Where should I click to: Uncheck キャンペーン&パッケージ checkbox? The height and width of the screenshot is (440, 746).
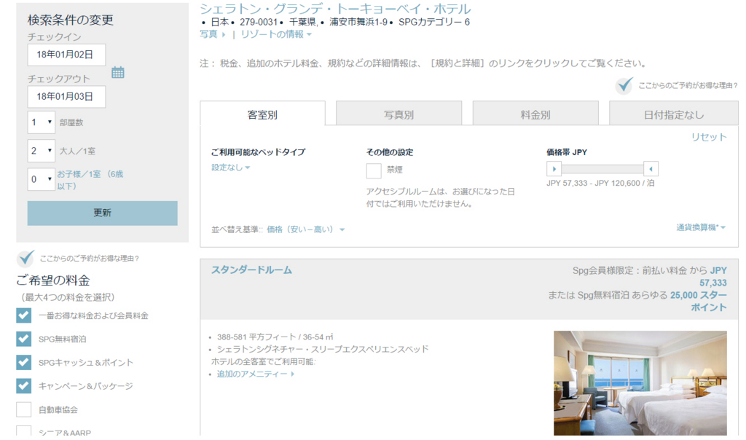click(x=24, y=385)
